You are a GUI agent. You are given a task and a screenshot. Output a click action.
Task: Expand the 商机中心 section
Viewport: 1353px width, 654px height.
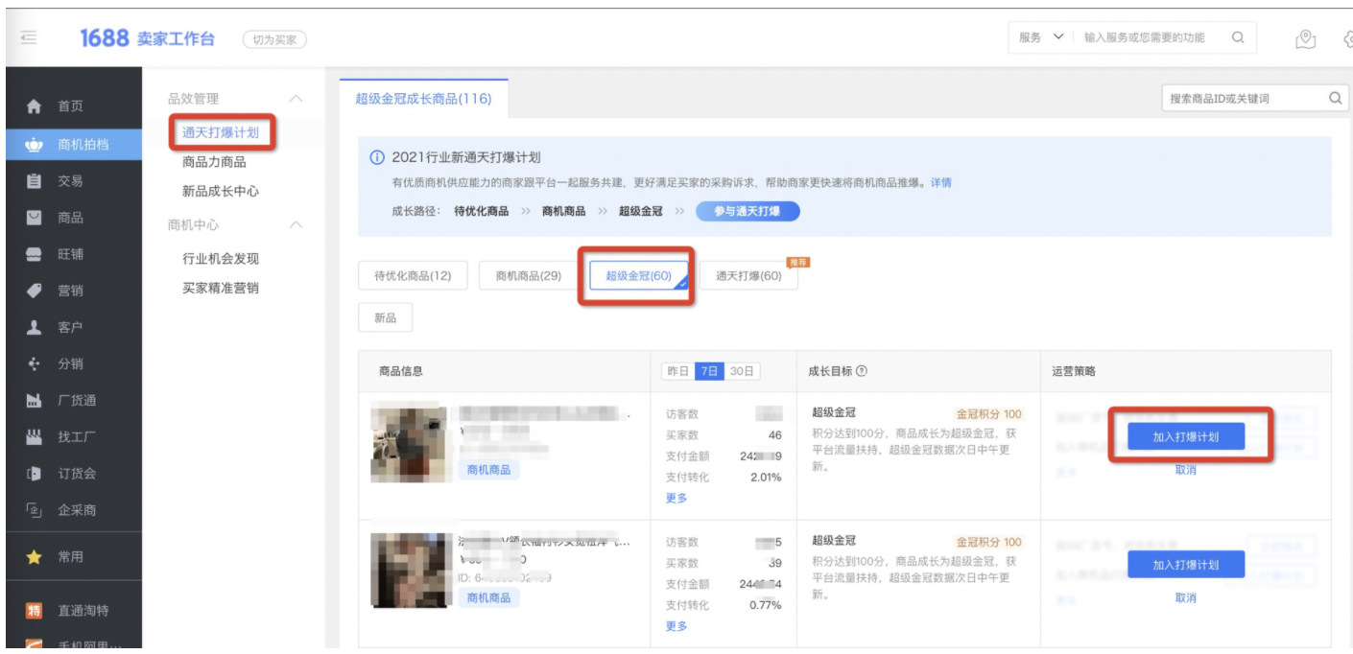[296, 222]
